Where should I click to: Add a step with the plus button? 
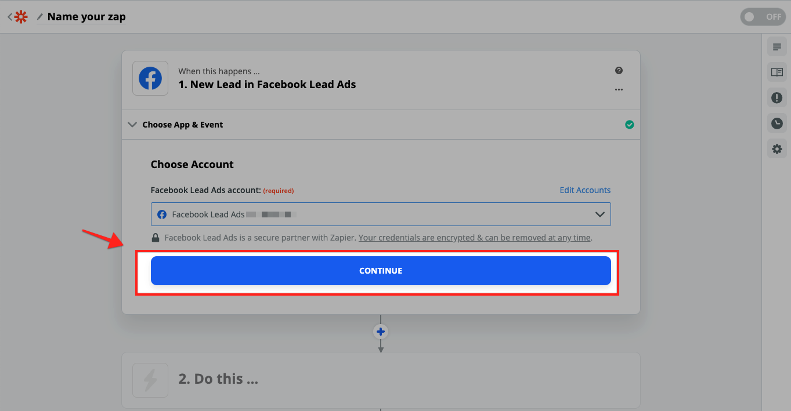(381, 332)
